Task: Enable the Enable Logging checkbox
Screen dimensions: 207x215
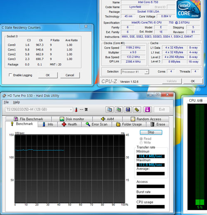Action: click(10, 75)
